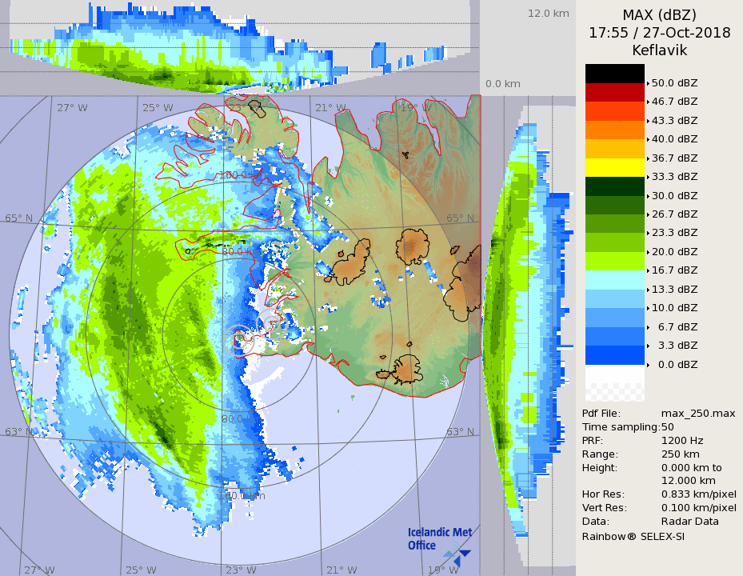Pick the yellow 33.3 dBZ legend swatch
743x576 pixels.
[614, 167]
